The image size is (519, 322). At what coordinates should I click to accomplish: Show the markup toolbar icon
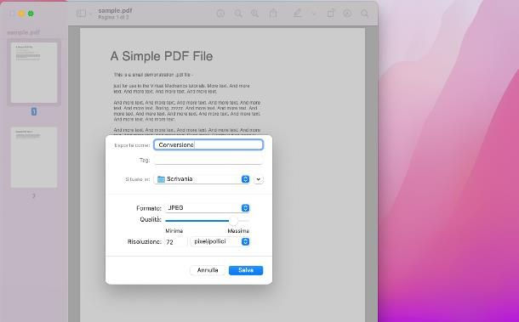pos(347,14)
